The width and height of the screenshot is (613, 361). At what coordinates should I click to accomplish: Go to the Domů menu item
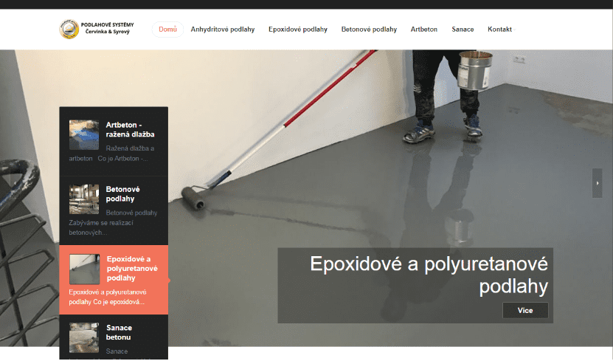coord(167,30)
